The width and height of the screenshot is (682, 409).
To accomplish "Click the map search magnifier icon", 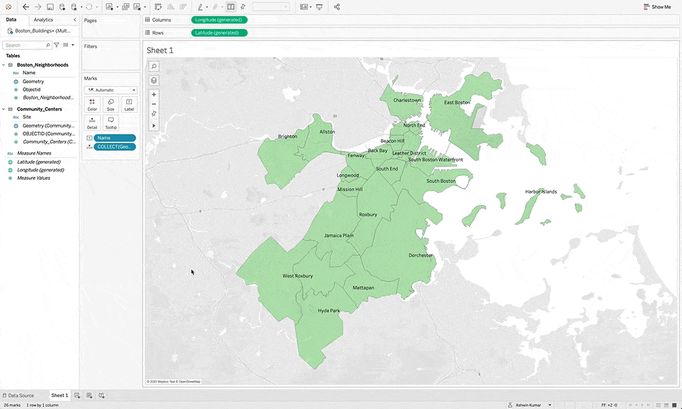I will pos(154,66).
